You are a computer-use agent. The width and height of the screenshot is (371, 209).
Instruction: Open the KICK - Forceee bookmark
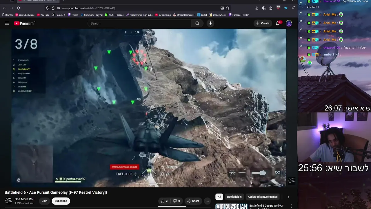[x=114, y=15]
